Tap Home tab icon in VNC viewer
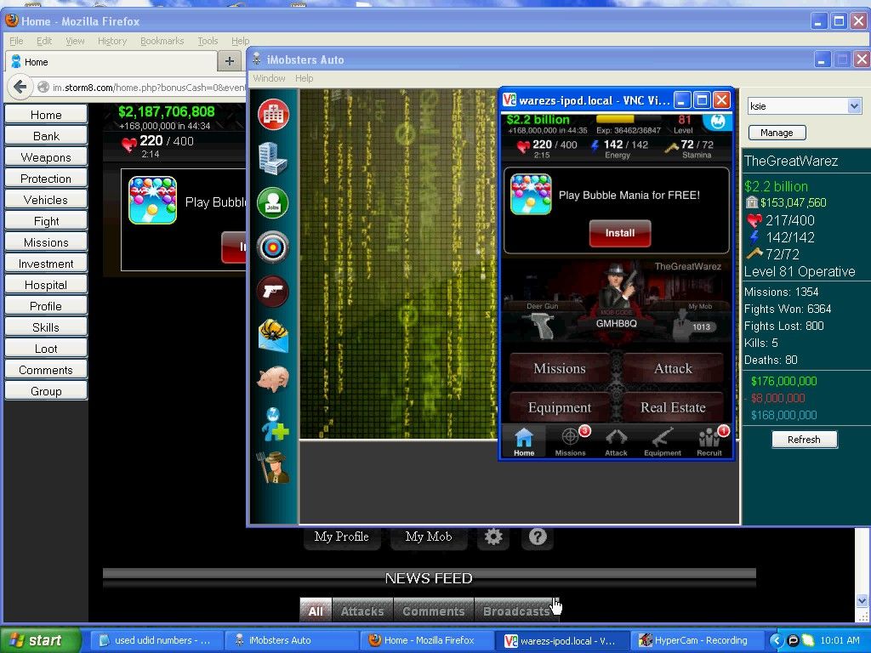 (524, 442)
